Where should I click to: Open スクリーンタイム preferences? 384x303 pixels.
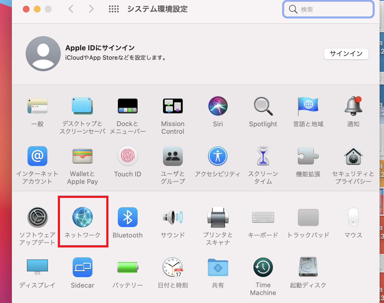263,156
